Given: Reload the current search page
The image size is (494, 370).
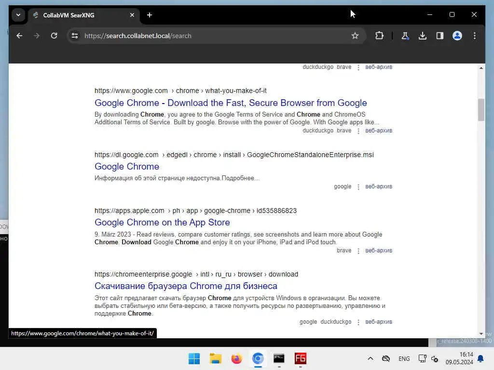Looking at the screenshot, I should (54, 36).
